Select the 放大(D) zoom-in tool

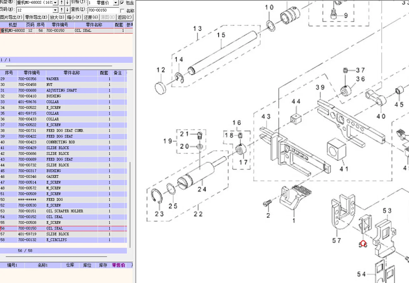[x=57, y=17]
